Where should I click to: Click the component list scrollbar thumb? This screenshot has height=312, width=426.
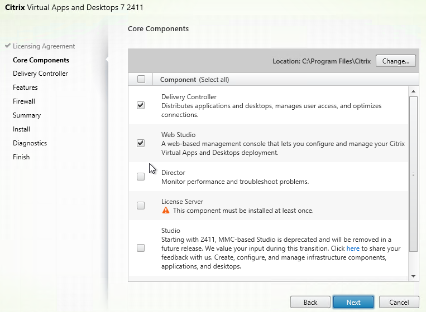click(414, 174)
